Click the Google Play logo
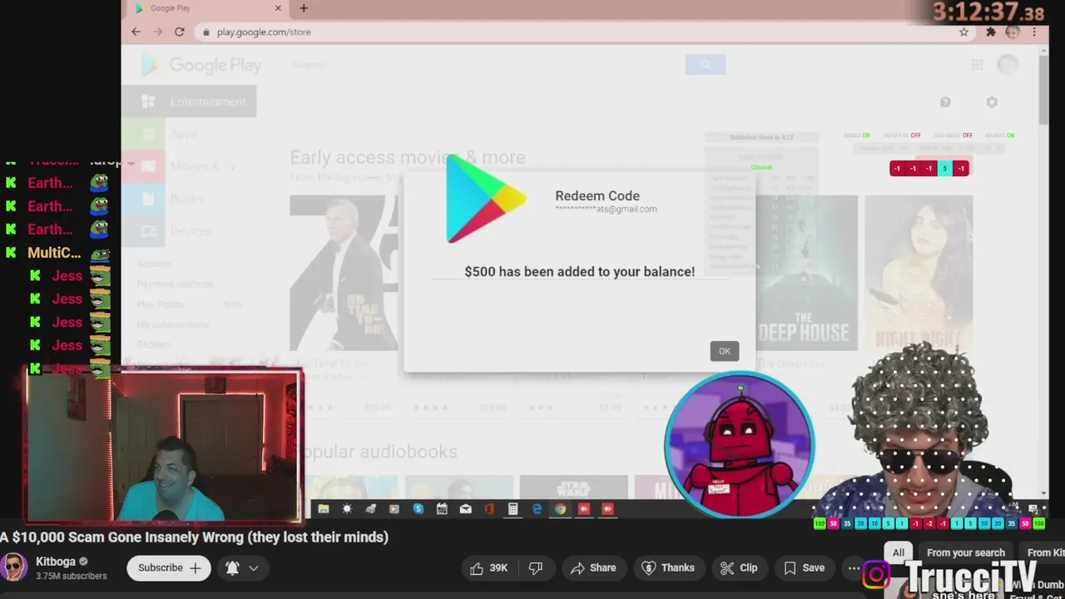1065x599 pixels. pos(201,65)
